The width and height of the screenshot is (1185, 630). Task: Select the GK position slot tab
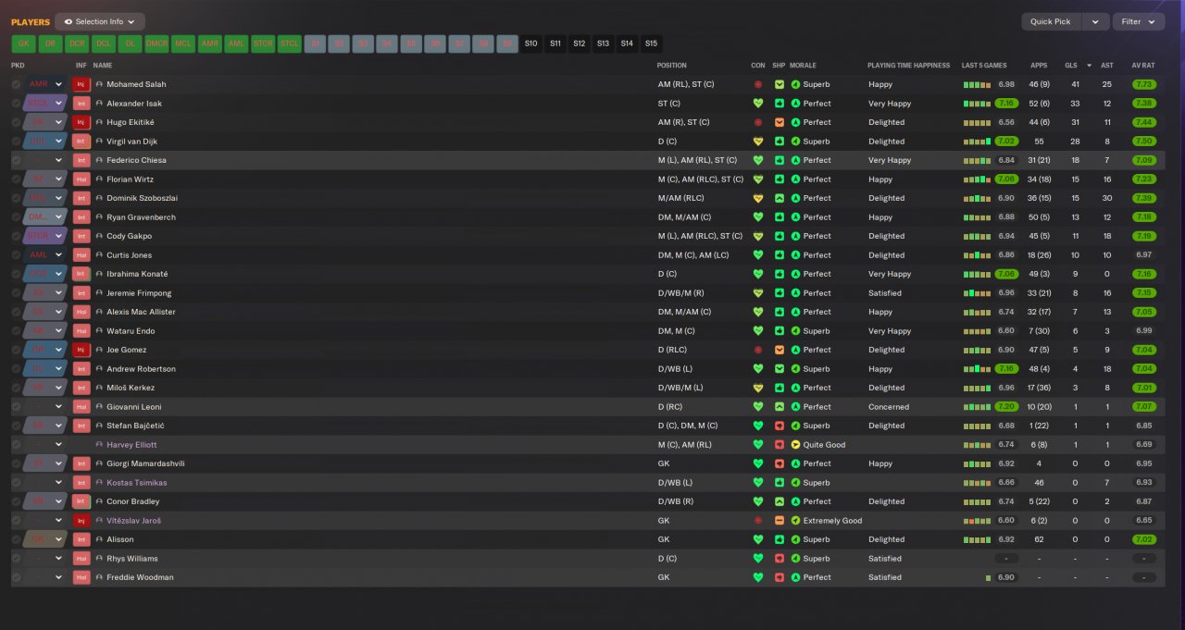tap(23, 43)
